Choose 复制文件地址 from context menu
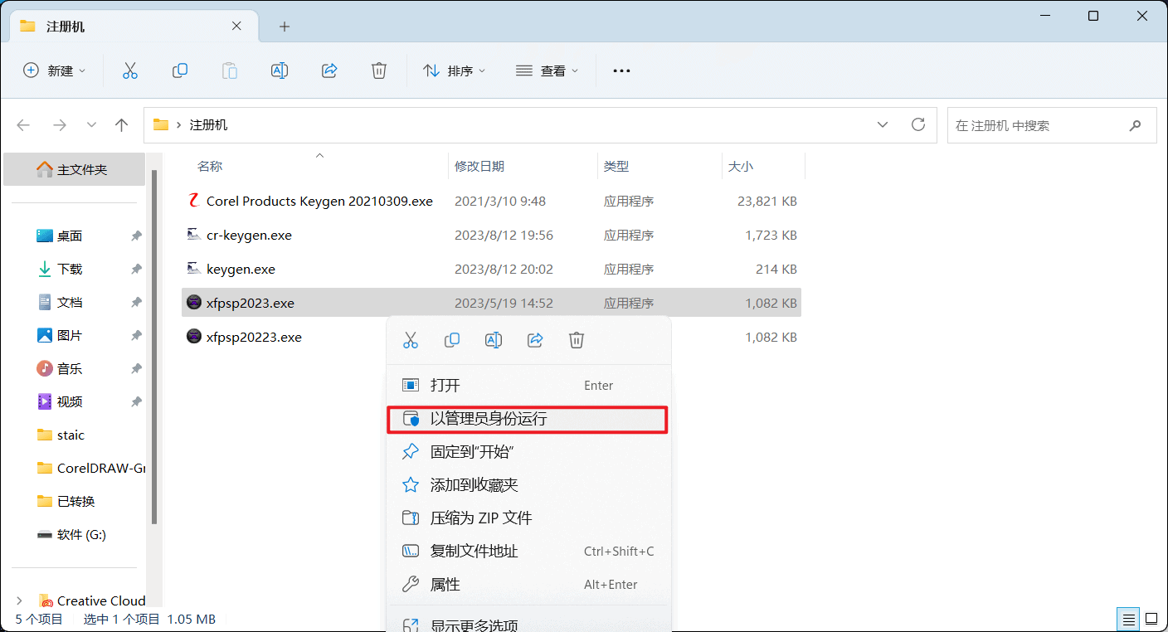This screenshot has height=632, width=1168. 528,551
